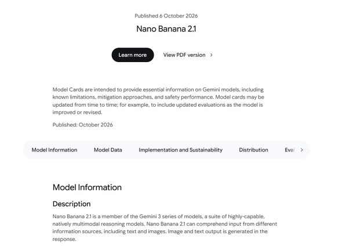This screenshot has width=342, height=246.
Task: Click the Published 6 October 2026 line
Action: (166, 16)
